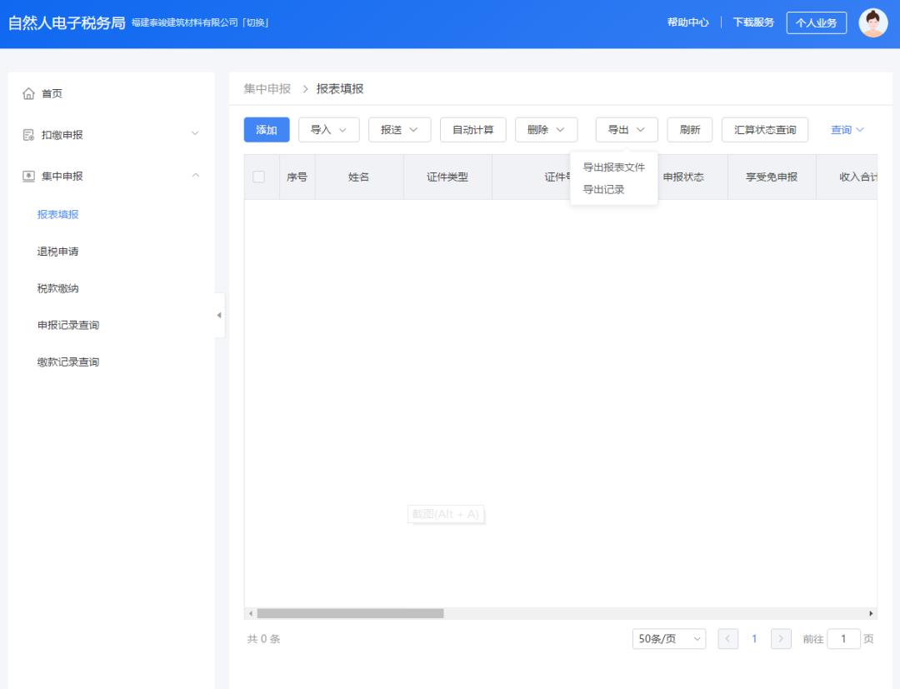Open 下载服务 from the top bar
The width and height of the screenshot is (900, 689).
click(752, 22)
